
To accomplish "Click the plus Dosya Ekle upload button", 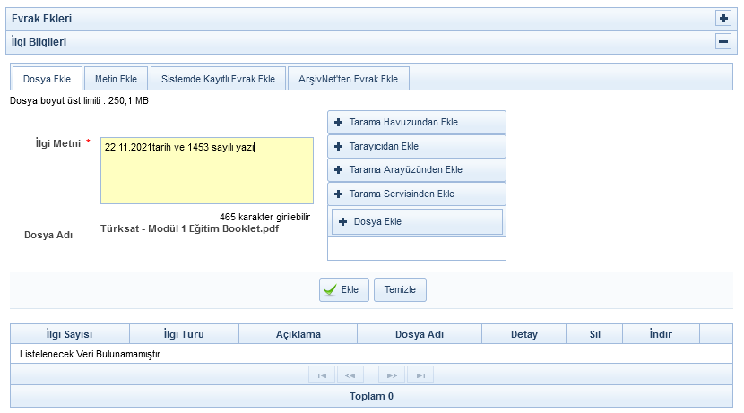I will coord(417,221).
